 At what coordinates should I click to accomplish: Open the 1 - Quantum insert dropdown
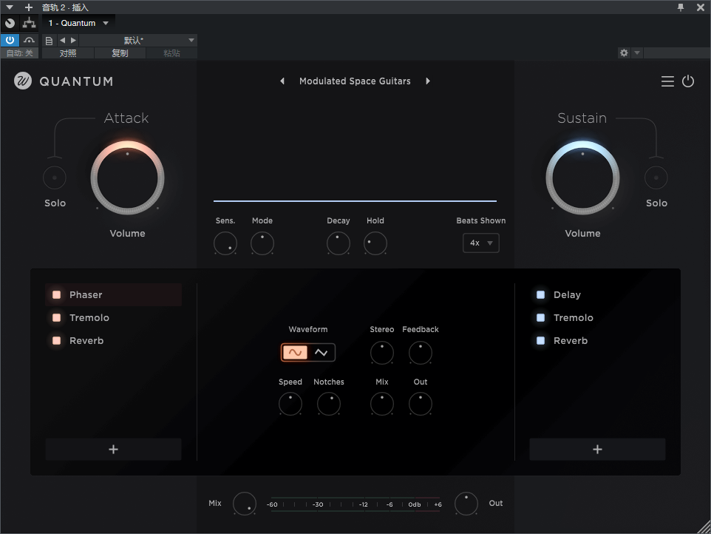(x=78, y=23)
